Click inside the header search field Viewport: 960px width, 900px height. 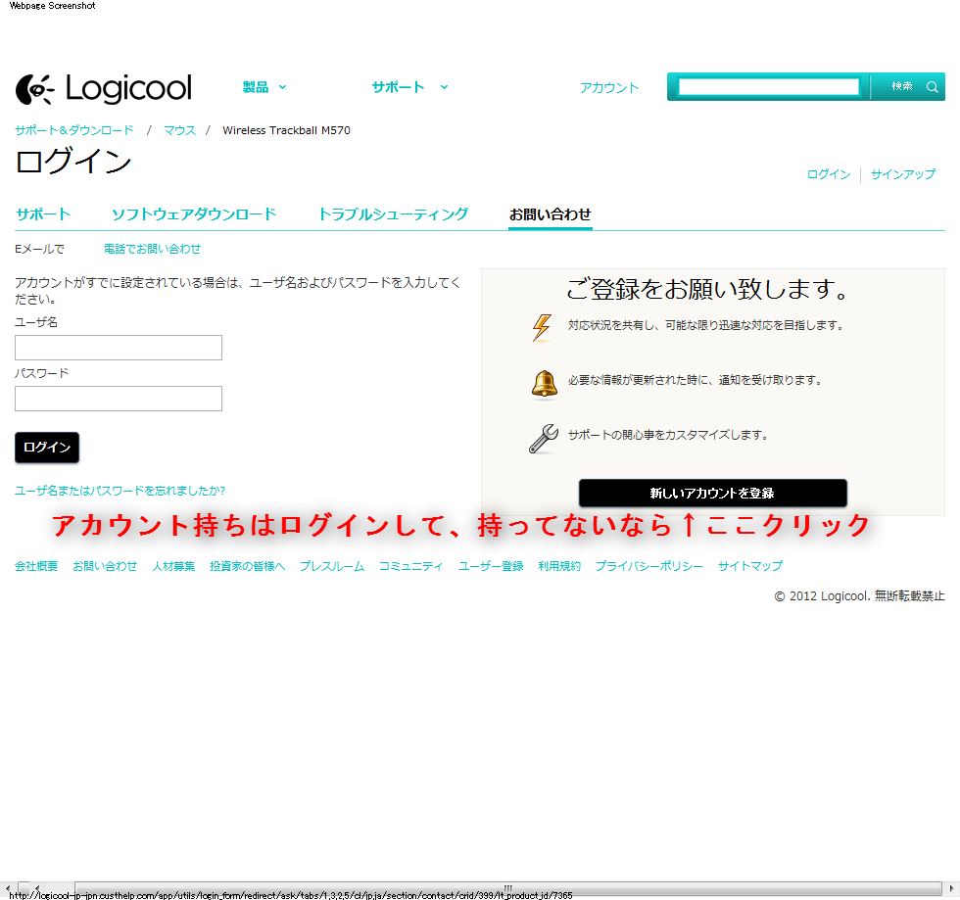click(x=768, y=87)
